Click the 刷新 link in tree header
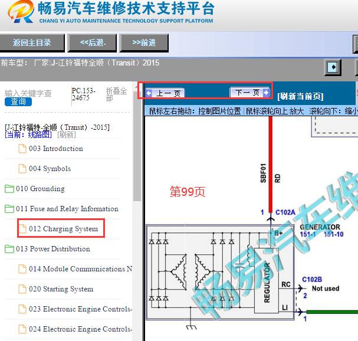 click(x=67, y=135)
